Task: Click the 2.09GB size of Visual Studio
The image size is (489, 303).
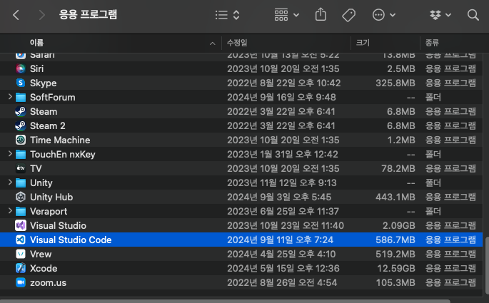Action: tap(399, 225)
